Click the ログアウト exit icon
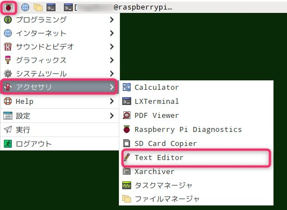 [x=8, y=144]
